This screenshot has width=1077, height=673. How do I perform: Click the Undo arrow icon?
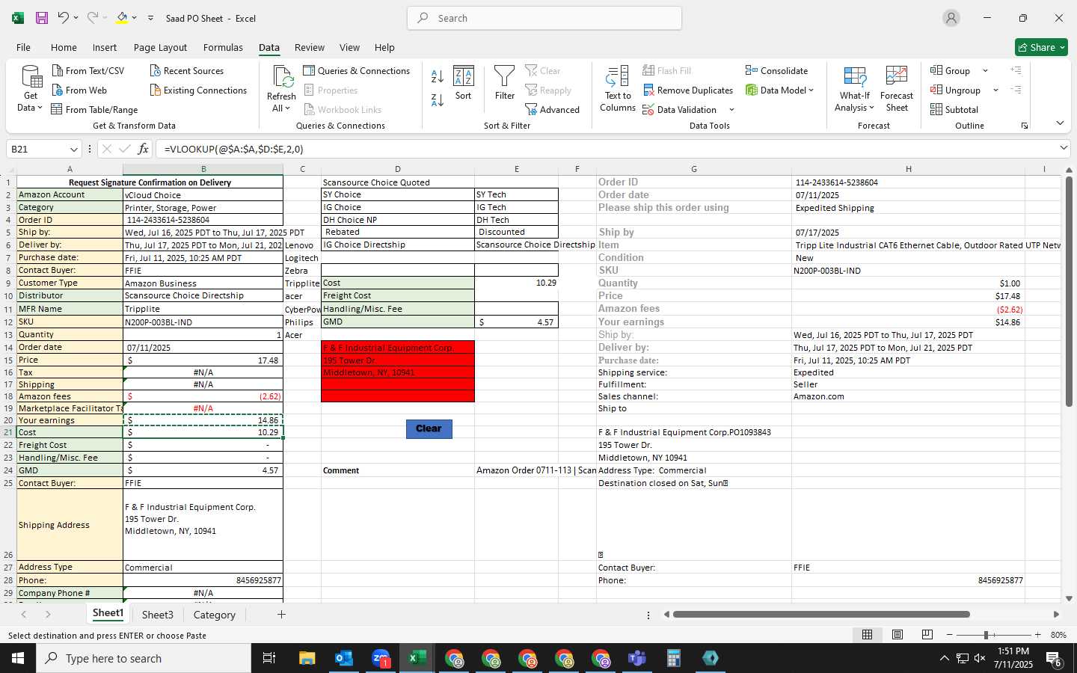[64, 18]
